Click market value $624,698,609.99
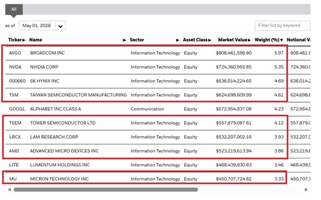Screen dimensions: 321x200 point(234,95)
